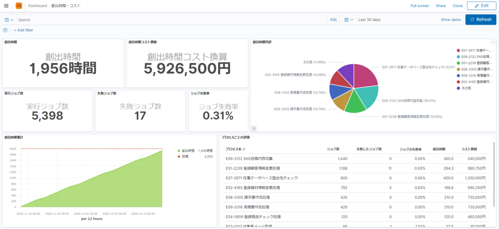Open the saved query disk menu
Viewport: 499px width, 229px height.
click(x=9, y=20)
